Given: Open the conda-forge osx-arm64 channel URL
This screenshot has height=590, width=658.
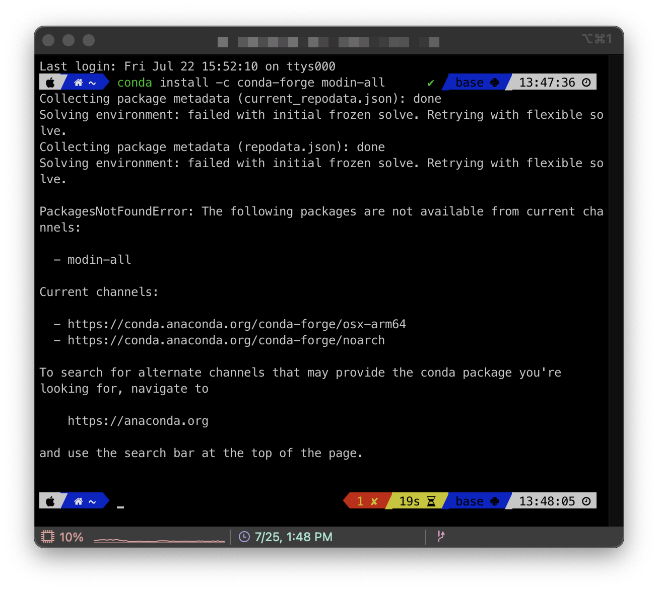Looking at the screenshot, I should [237, 324].
